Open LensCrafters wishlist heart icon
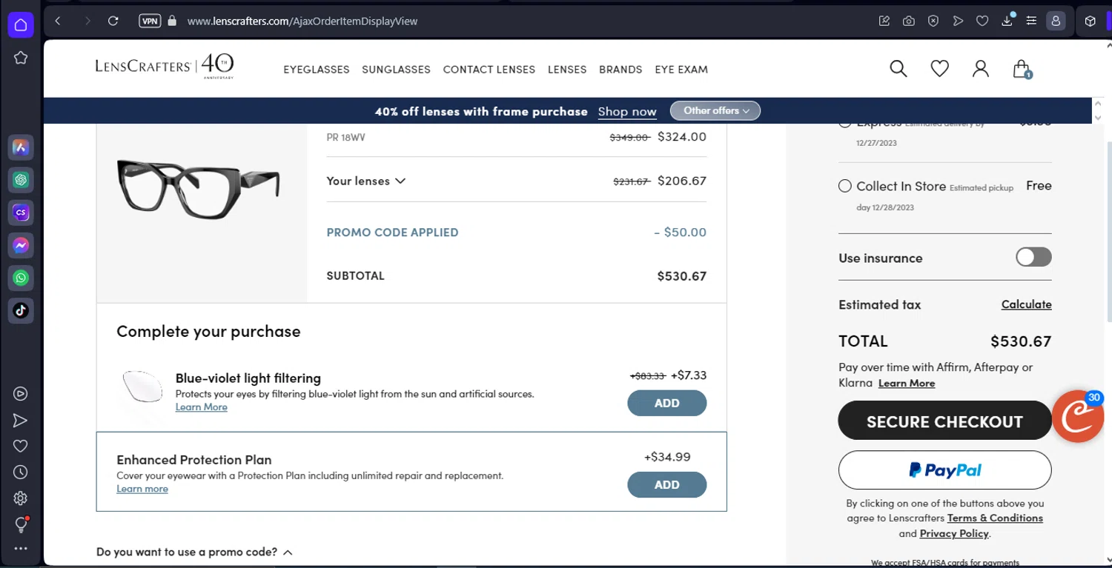Image resolution: width=1112 pixels, height=568 pixels. 940,69
